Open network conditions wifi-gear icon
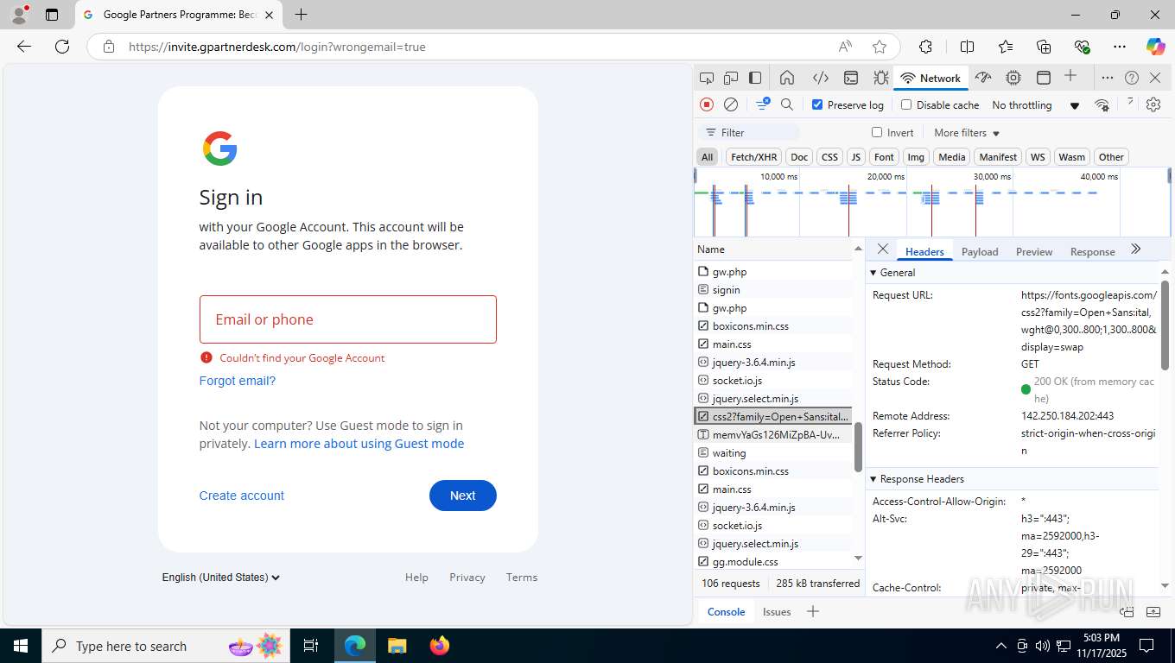 [1102, 104]
